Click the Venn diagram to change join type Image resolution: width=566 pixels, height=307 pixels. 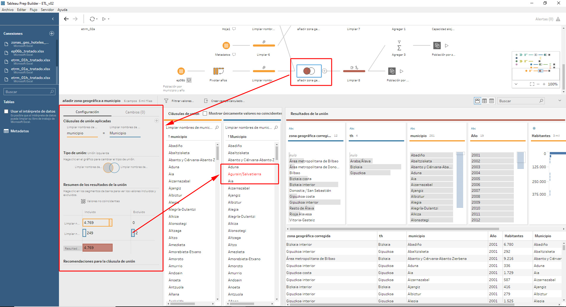(111, 168)
